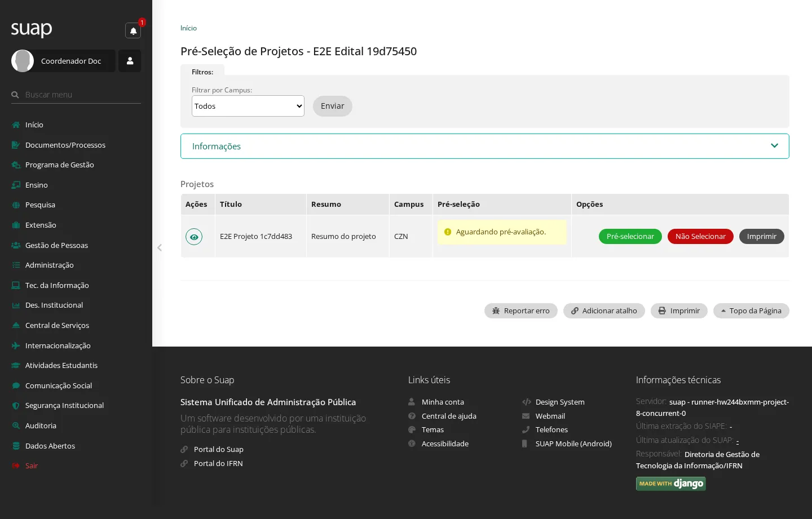This screenshot has width=812, height=519.
Task: Open the Administração sidebar menu
Action: pos(76,265)
